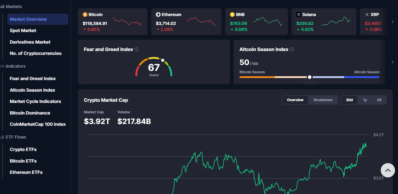Screen dimensions: 398x194
Task: Open the BNB price card sparkline
Action: pyautogui.click(x=268, y=21)
